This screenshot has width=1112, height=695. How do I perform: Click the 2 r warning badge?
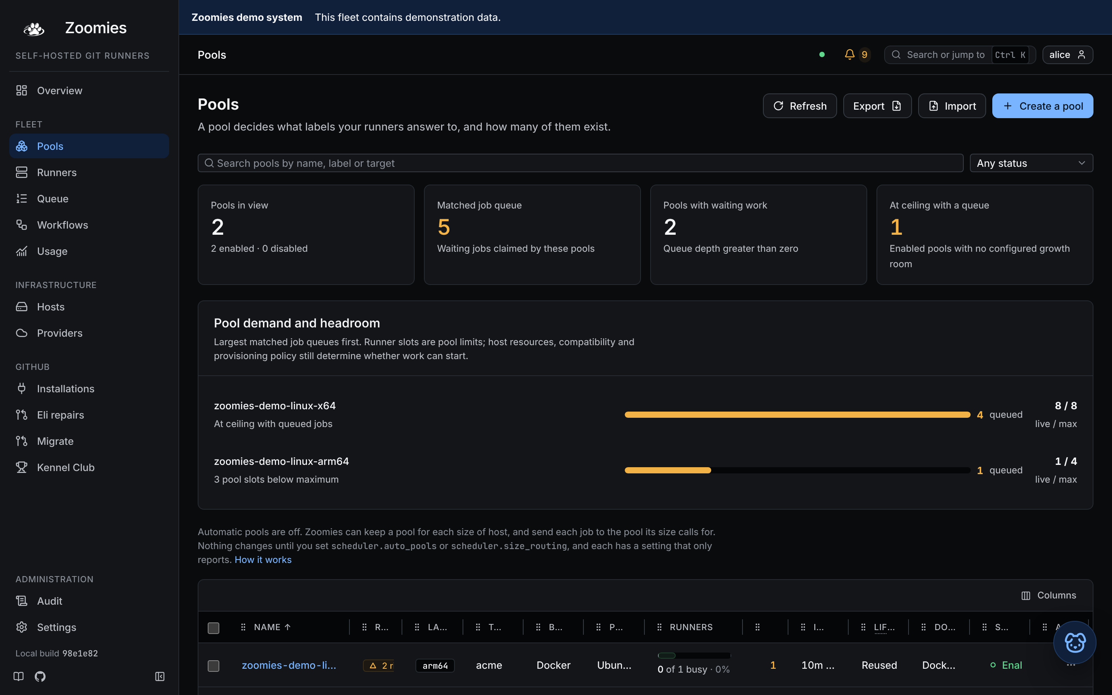(378, 665)
